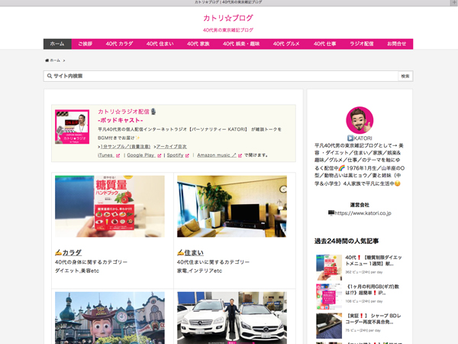This screenshot has width=458, height=344.
Task: Click the home icon in breadcrumb
Action: pos(47,60)
